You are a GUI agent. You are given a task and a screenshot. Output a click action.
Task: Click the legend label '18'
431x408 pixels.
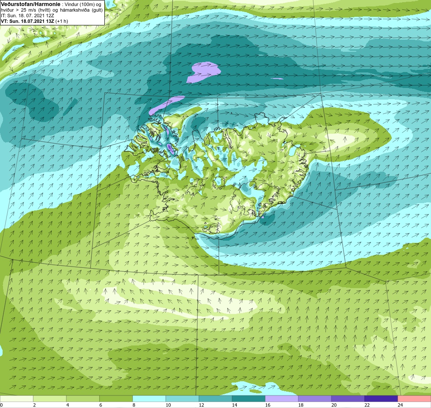coord(301,405)
